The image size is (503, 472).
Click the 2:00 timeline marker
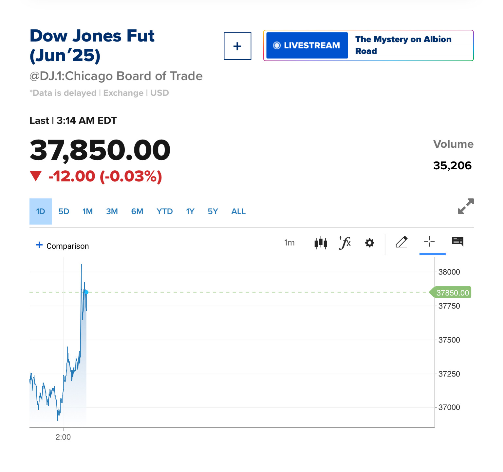[63, 437]
